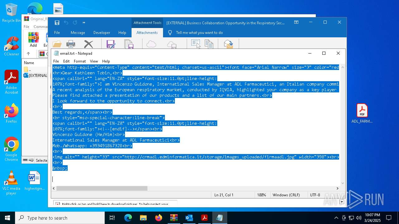Viewport: 399px width, 224px height.
Task: Click the Redo arrow in Outlook title bar
Action: pyautogui.click(x=75, y=23)
